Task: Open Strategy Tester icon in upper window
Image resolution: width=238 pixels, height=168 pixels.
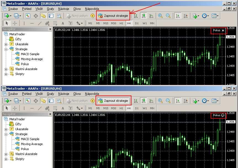Action: point(59,16)
